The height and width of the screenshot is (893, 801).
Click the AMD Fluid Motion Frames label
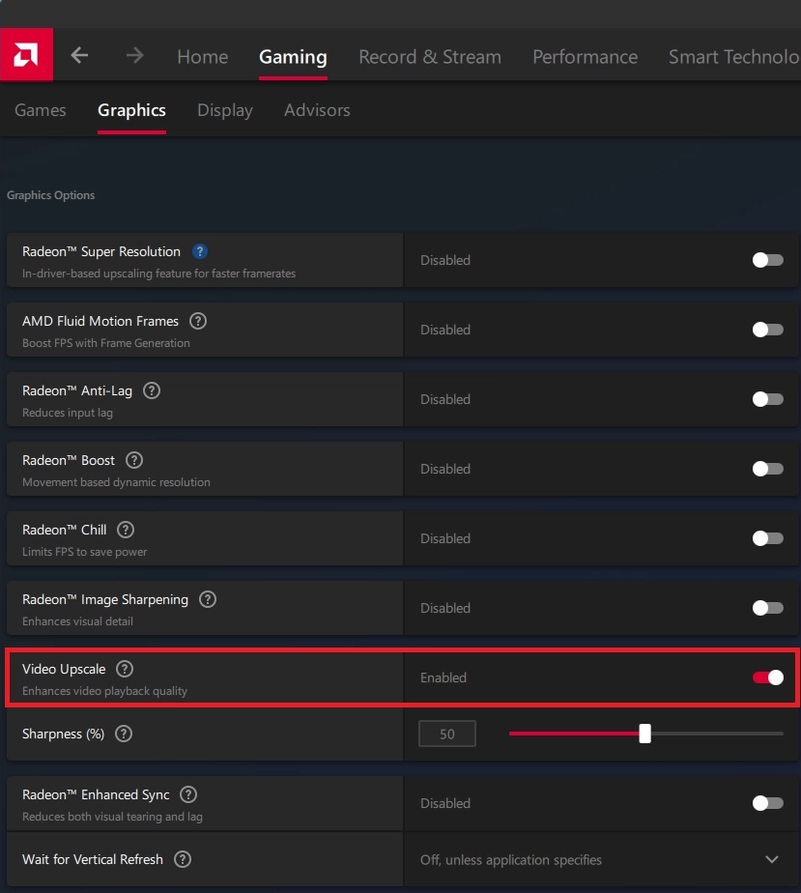100,321
